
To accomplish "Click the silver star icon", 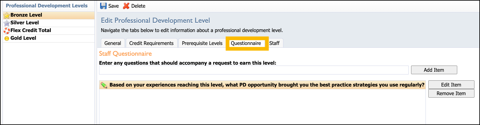I will [x=6, y=23].
